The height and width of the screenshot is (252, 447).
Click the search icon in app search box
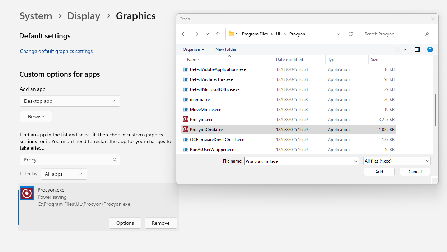[x=115, y=160]
